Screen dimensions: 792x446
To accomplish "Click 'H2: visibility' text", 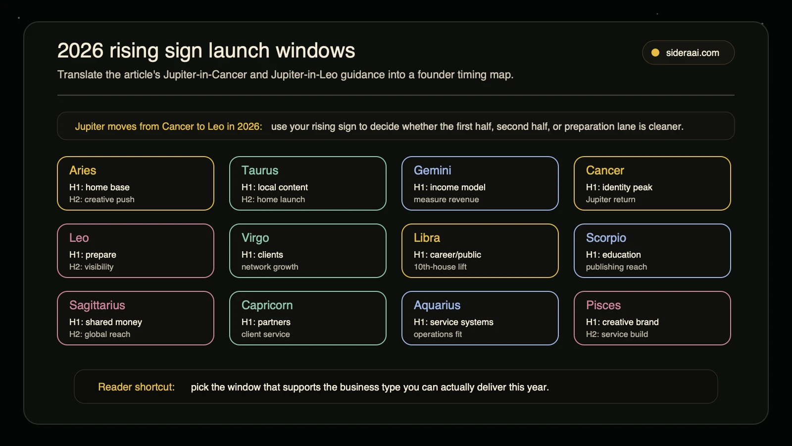I will coord(92,267).
